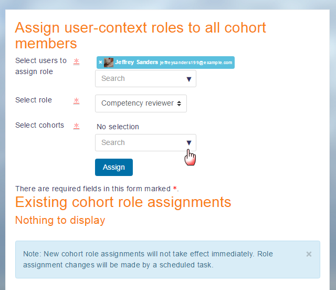Click required asterisk beside Select role label
Screen dimensions: 336x290
(76, 100)
